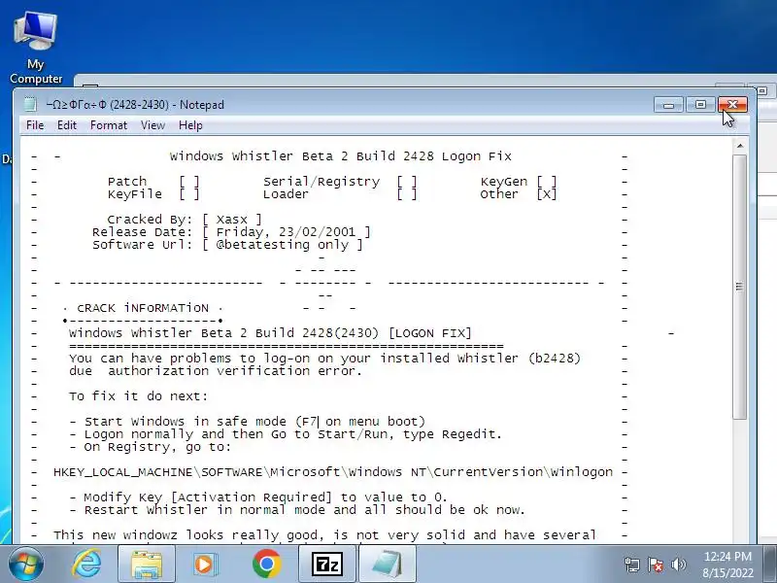Click the 'due authorization verification error.' line

pos(216,371)
